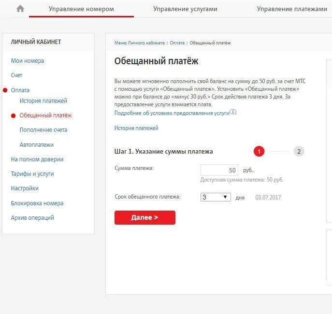Click the info icon beside service conditions link
This screenshot has height=314, width=332.
click(x=233, y=112)
